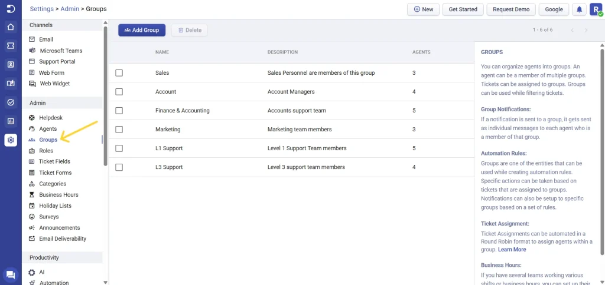Viewport: 605px width, 285px height.
Task: Click the Ticket Fields icon
Action: (x=32, y=161)
